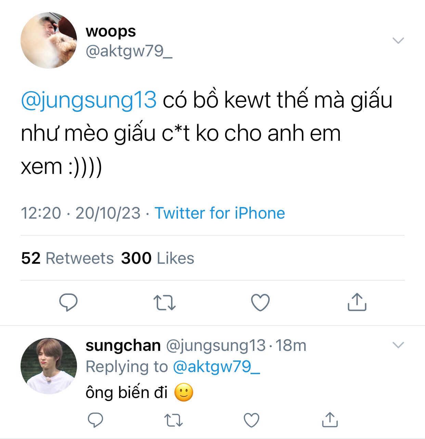Share the main woops tweet
Image resolution: width=425 pixels, height=439 pixels.
coord(357,302)
